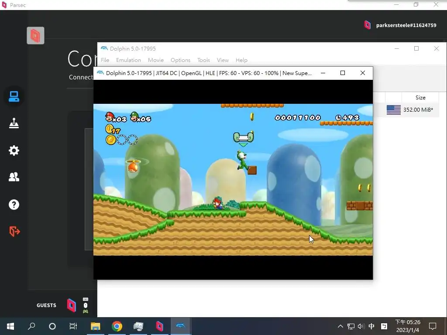
Task: Open the Friends icon in Parsec sidebar
Action: point(14,177)
